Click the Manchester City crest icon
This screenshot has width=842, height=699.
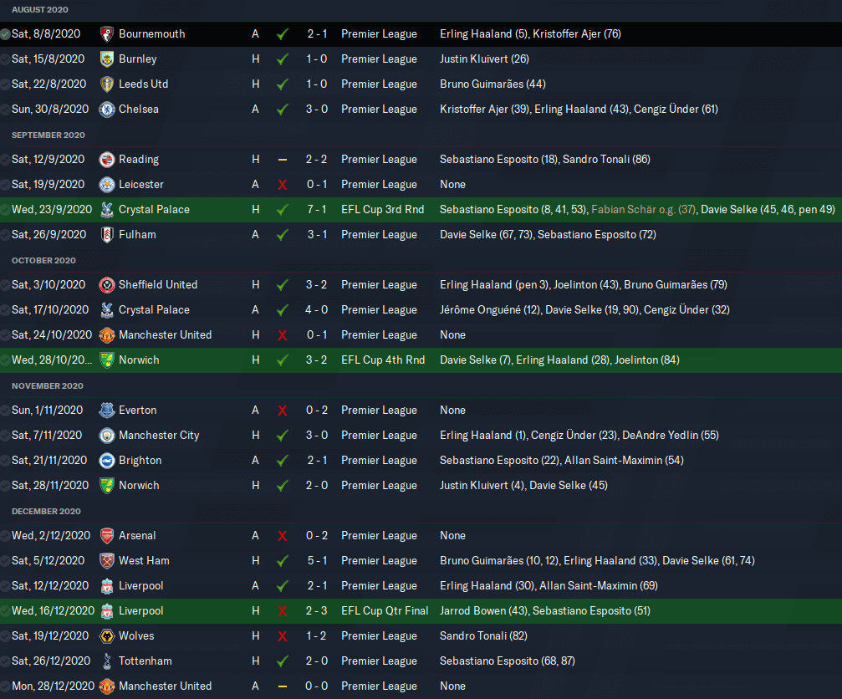coord(107,435)
